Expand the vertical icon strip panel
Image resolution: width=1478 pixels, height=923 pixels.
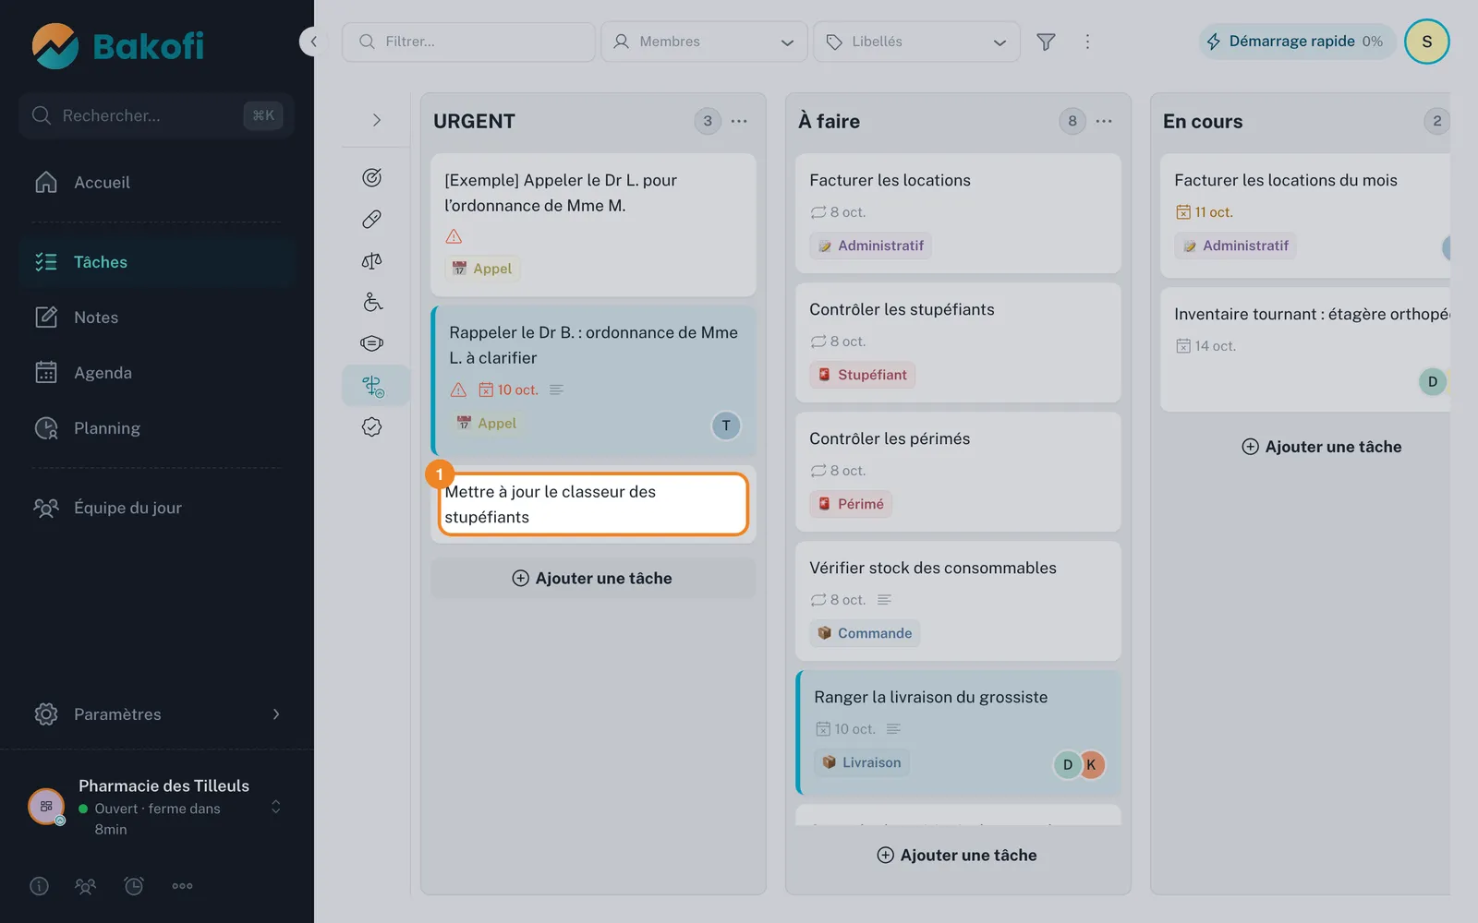[376, 120]
